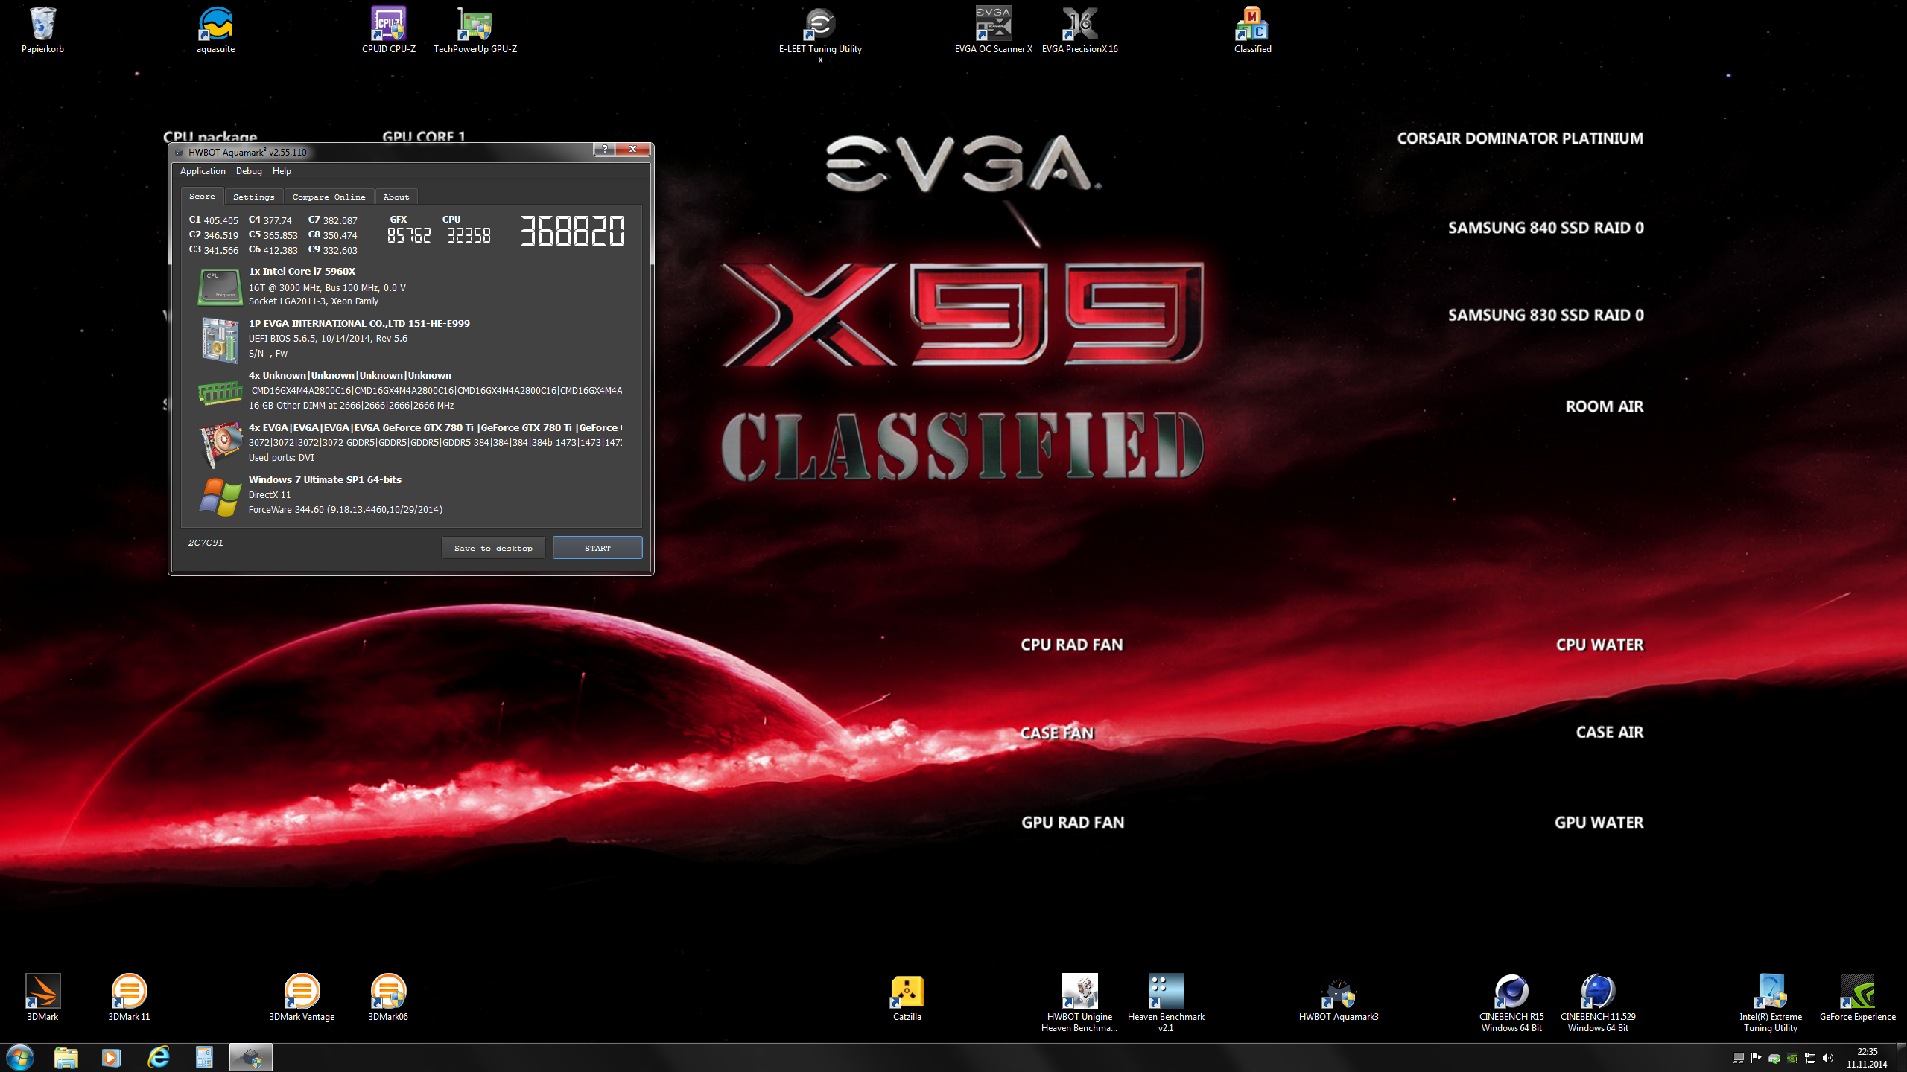Click the Action Center flag tray icon
This screenshot has width=1907, height=1072.
tap(1756, 1058)
